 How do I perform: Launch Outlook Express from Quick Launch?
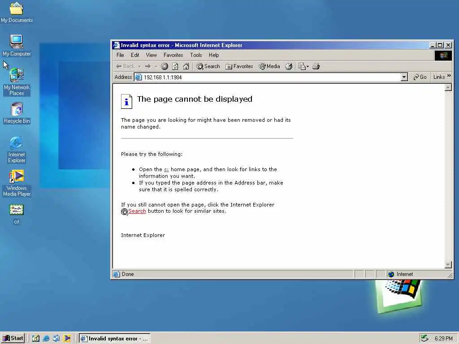pyautogui.click(x=56, y=339)
